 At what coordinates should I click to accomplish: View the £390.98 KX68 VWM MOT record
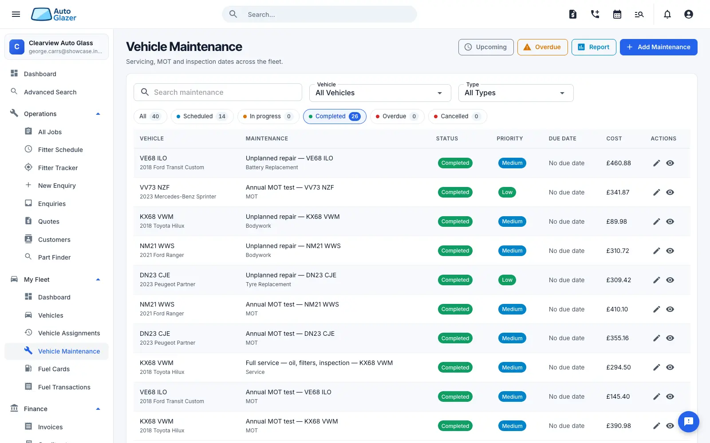pos(670,426)
